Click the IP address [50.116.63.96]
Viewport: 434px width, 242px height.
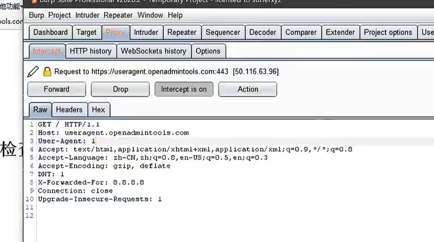click(256, 72)
